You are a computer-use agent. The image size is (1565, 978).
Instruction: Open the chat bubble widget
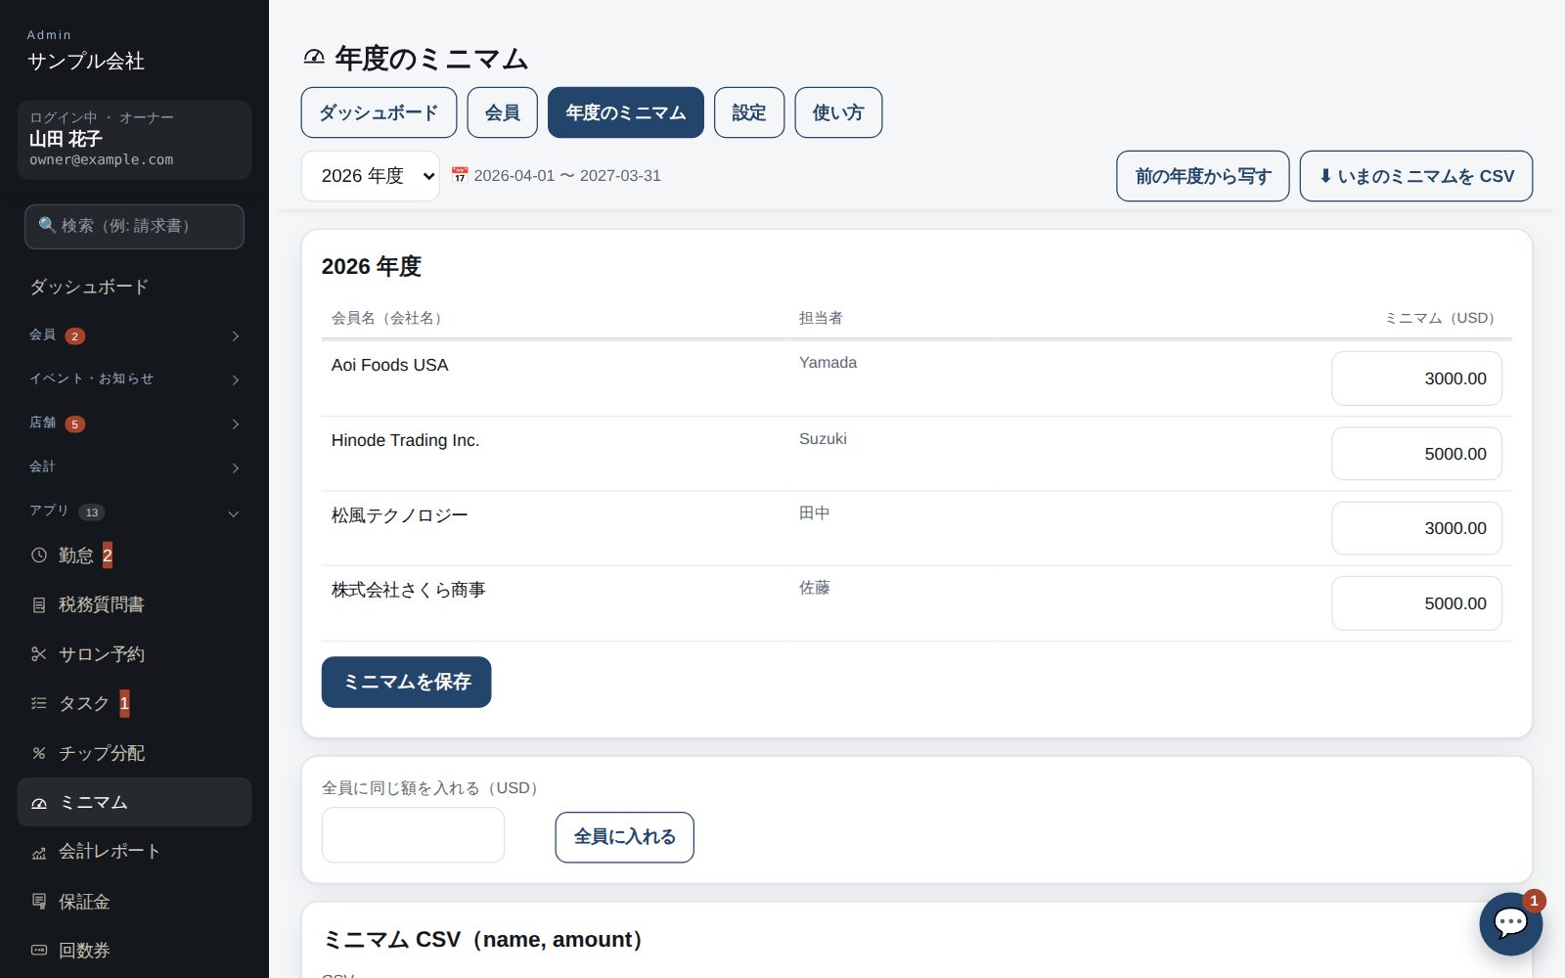1510,923
